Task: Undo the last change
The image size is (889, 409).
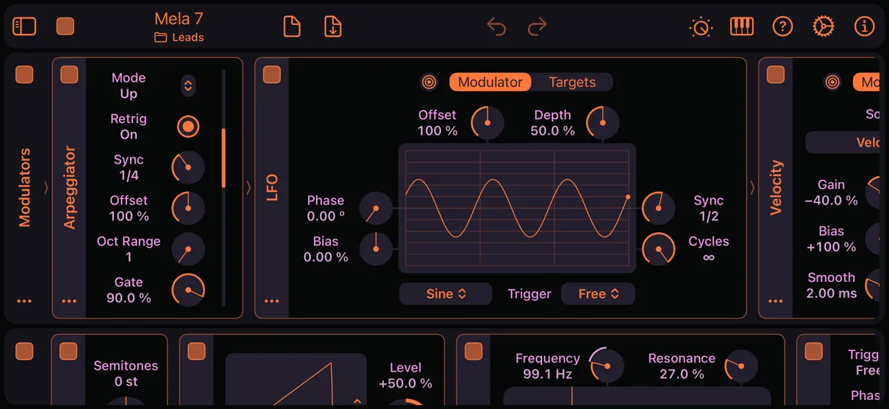Action: tap(496, 26)
